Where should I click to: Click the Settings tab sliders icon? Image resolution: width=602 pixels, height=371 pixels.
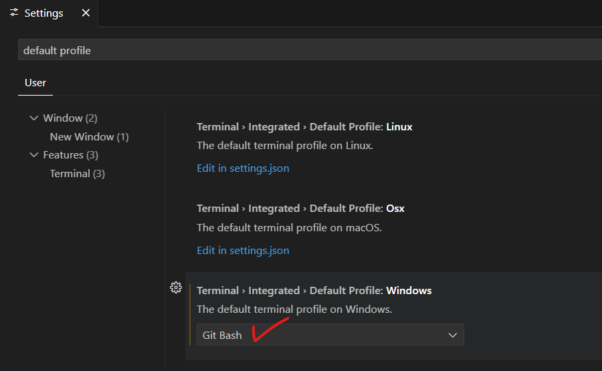point(14,13)
